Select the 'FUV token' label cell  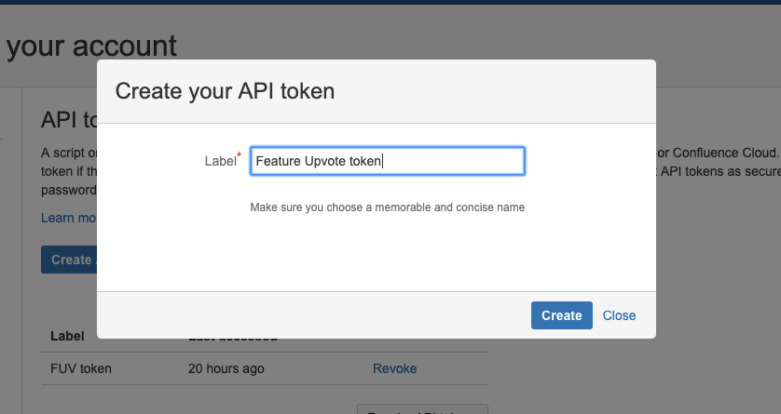[81, 368]
